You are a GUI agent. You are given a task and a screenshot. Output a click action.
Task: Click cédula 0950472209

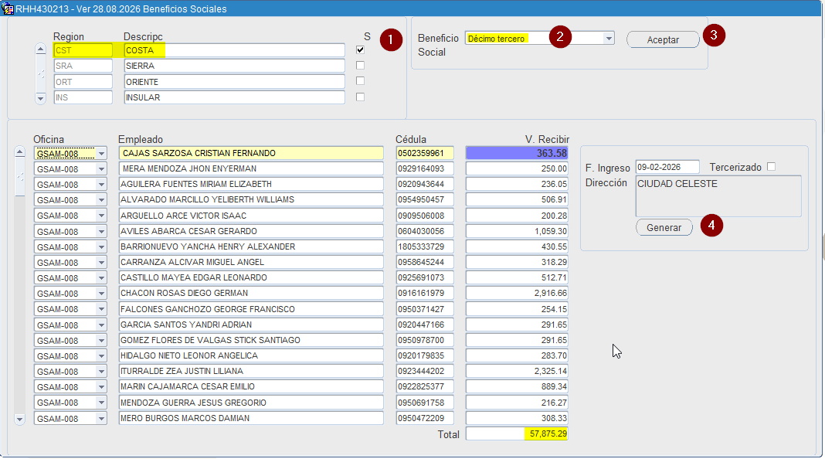pyautogui.click(x=425, y=418)
